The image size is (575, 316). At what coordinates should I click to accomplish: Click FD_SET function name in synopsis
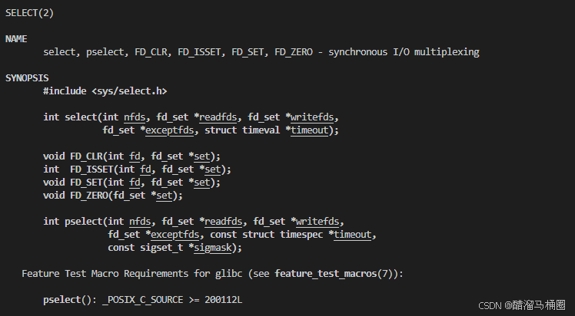click(x=86, y=183)
